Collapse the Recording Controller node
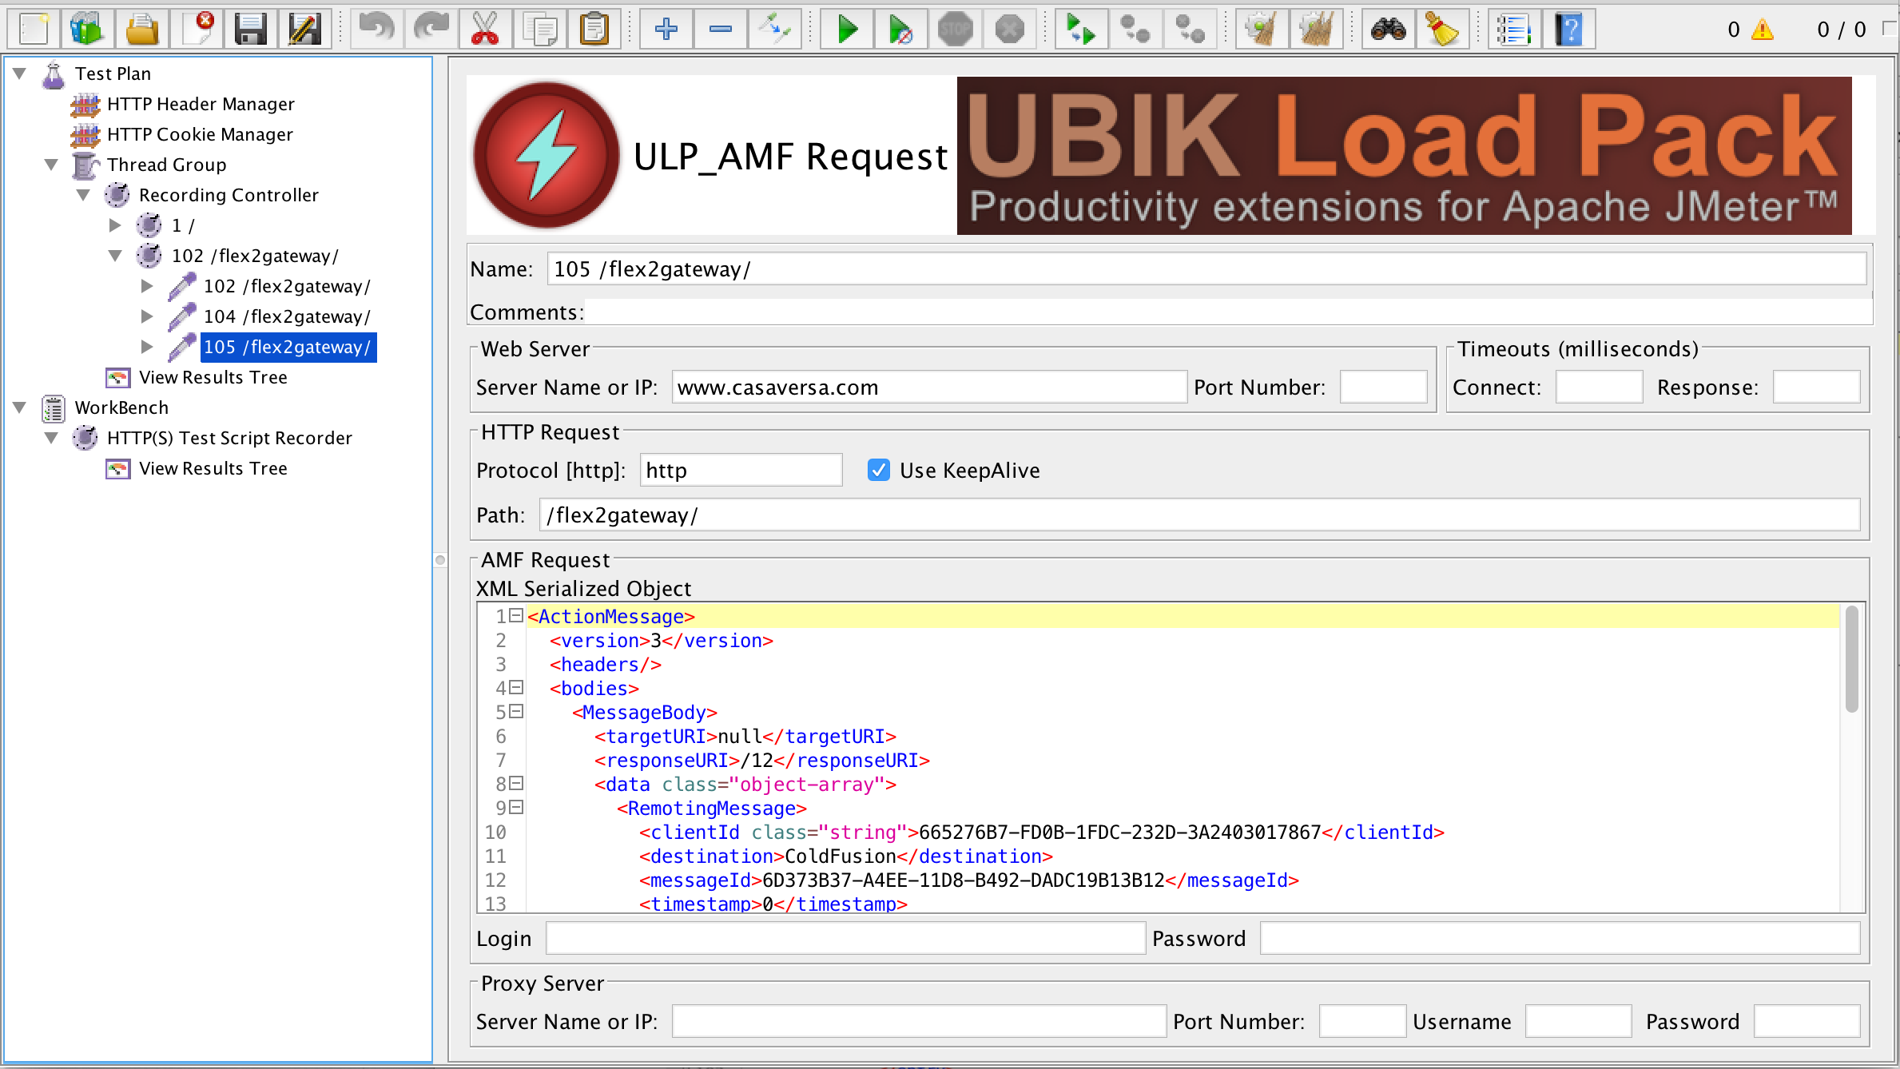 (x=84, y=195)
